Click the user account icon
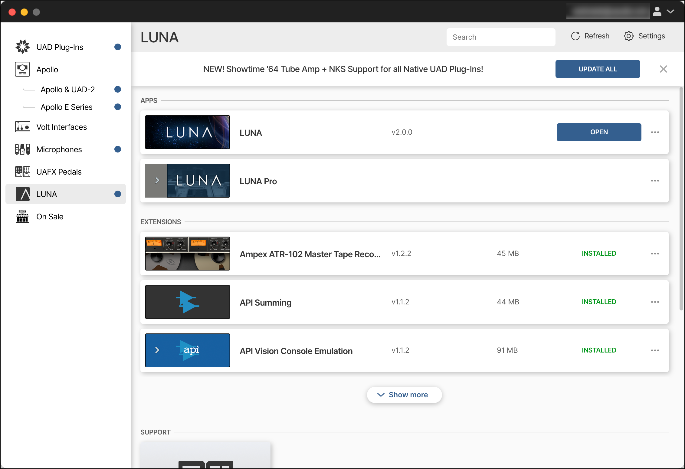 tap(657, 11)
